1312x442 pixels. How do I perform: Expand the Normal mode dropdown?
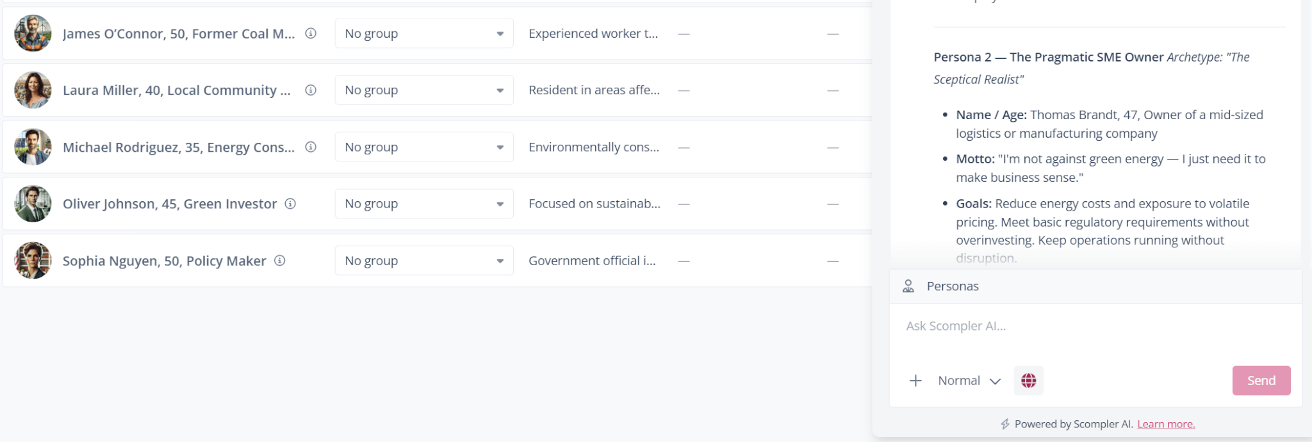click(969, 381)
